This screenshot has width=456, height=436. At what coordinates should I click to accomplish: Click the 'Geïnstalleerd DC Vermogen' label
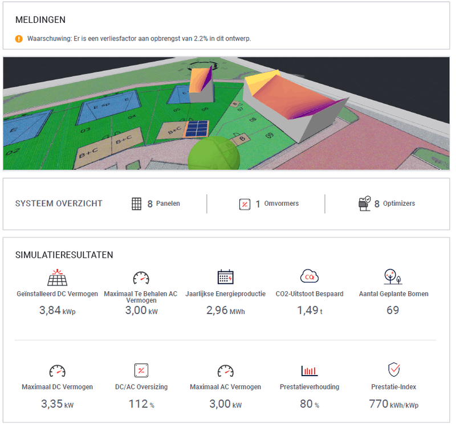pos(58,294)
